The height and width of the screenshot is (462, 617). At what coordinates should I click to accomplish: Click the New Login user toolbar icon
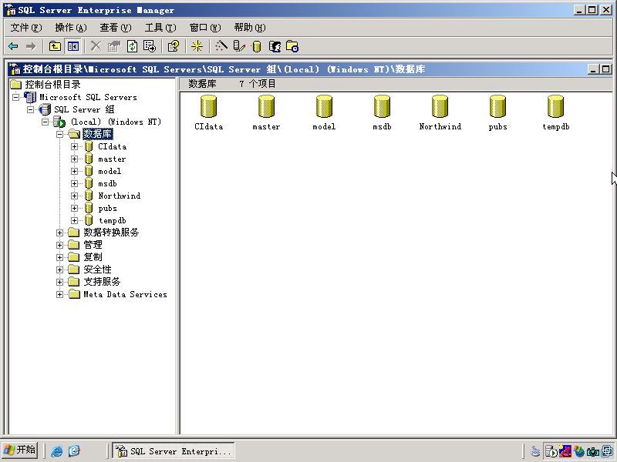pos(275,46)
